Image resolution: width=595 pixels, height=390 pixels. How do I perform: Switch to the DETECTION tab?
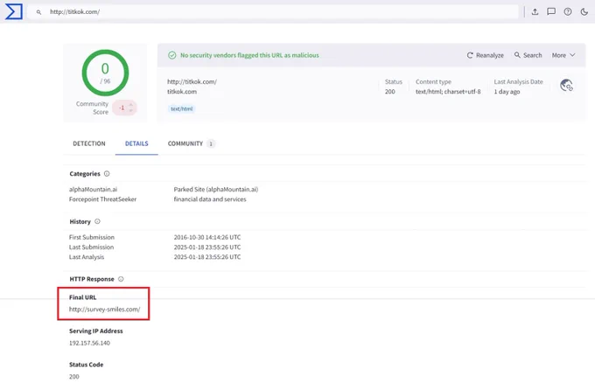tap(89, 143)
